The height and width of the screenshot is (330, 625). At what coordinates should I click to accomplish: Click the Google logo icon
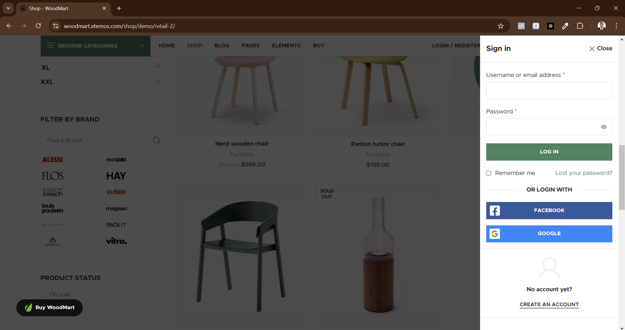(x=495, y=234)
